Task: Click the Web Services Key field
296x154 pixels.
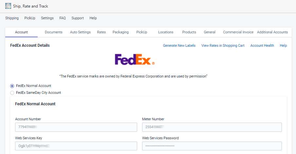Action: coord(76,146)
